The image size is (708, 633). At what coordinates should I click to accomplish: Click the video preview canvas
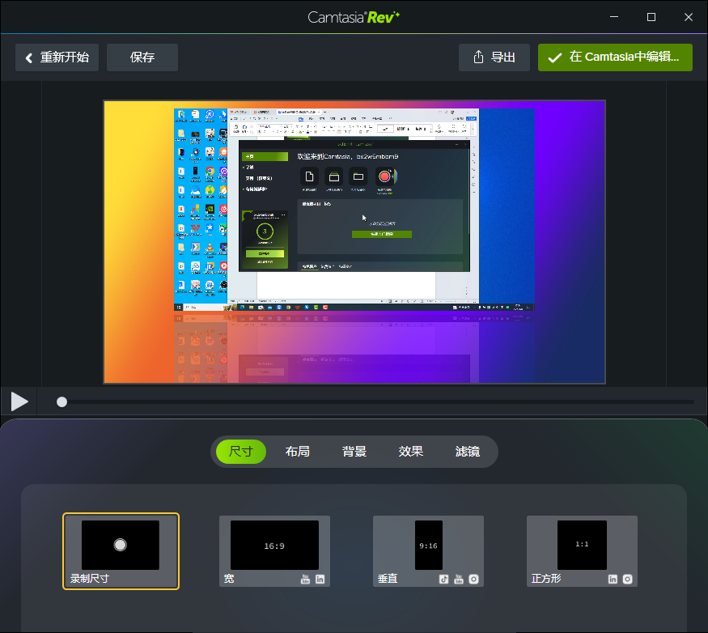point(354,242)
